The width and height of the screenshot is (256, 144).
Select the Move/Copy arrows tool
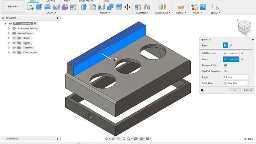click(127, 7)
